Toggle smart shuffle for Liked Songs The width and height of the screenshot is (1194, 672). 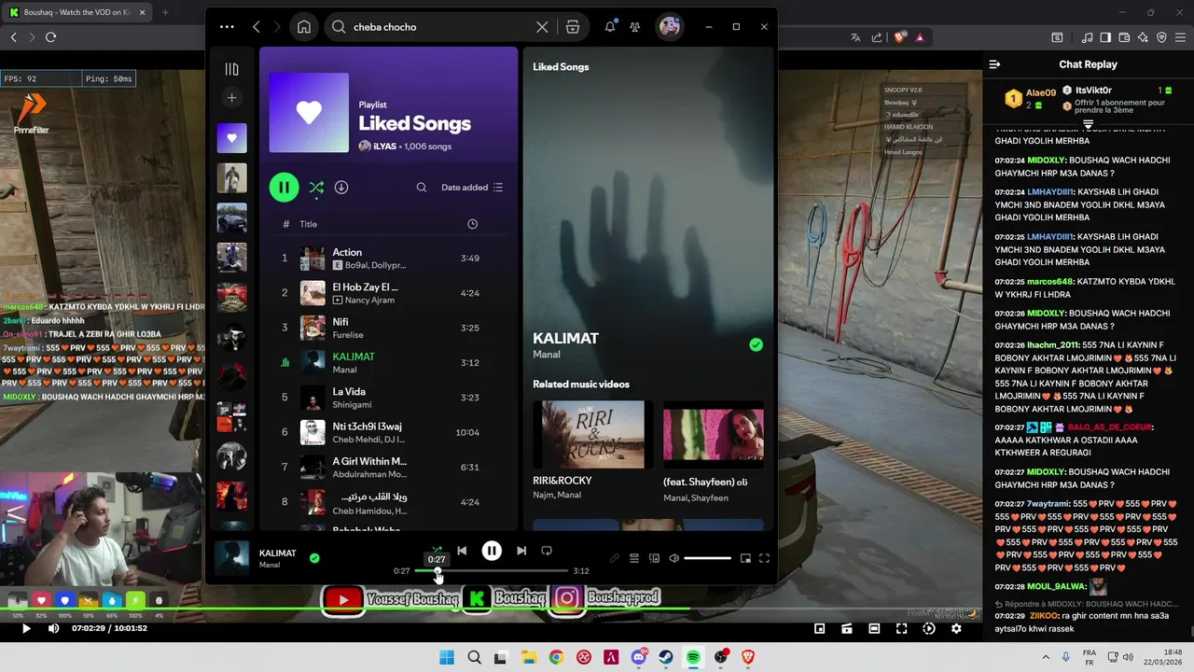pyautogui.click(x=317, y=188)
